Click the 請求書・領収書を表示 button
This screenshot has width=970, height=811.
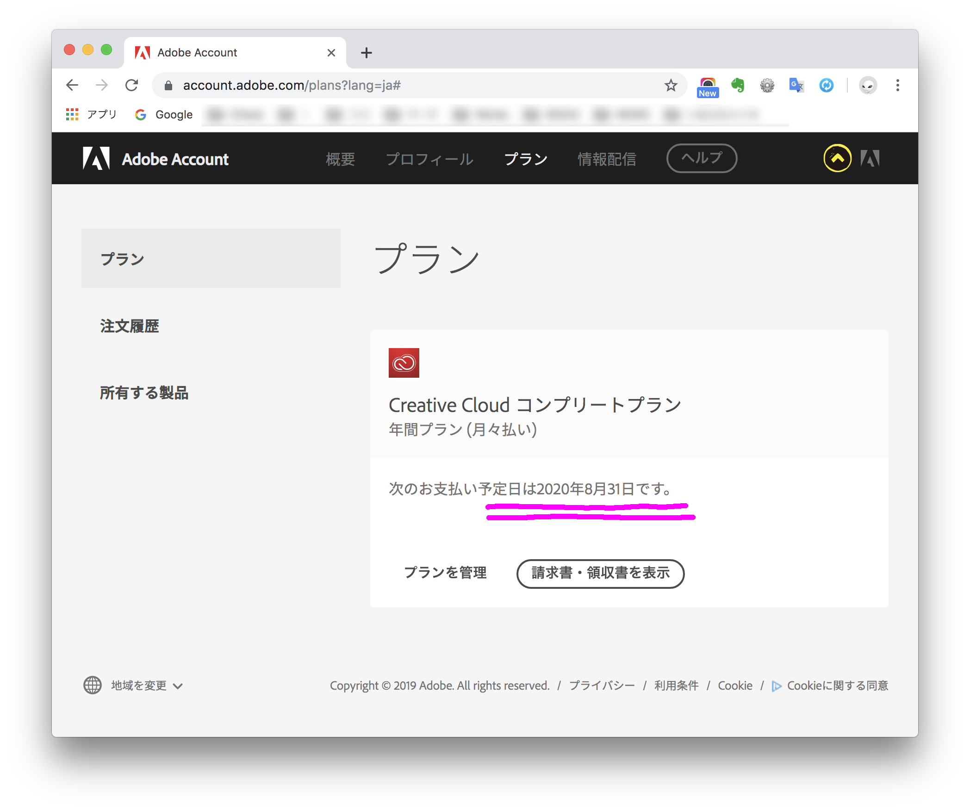click(x=600, y=573)
